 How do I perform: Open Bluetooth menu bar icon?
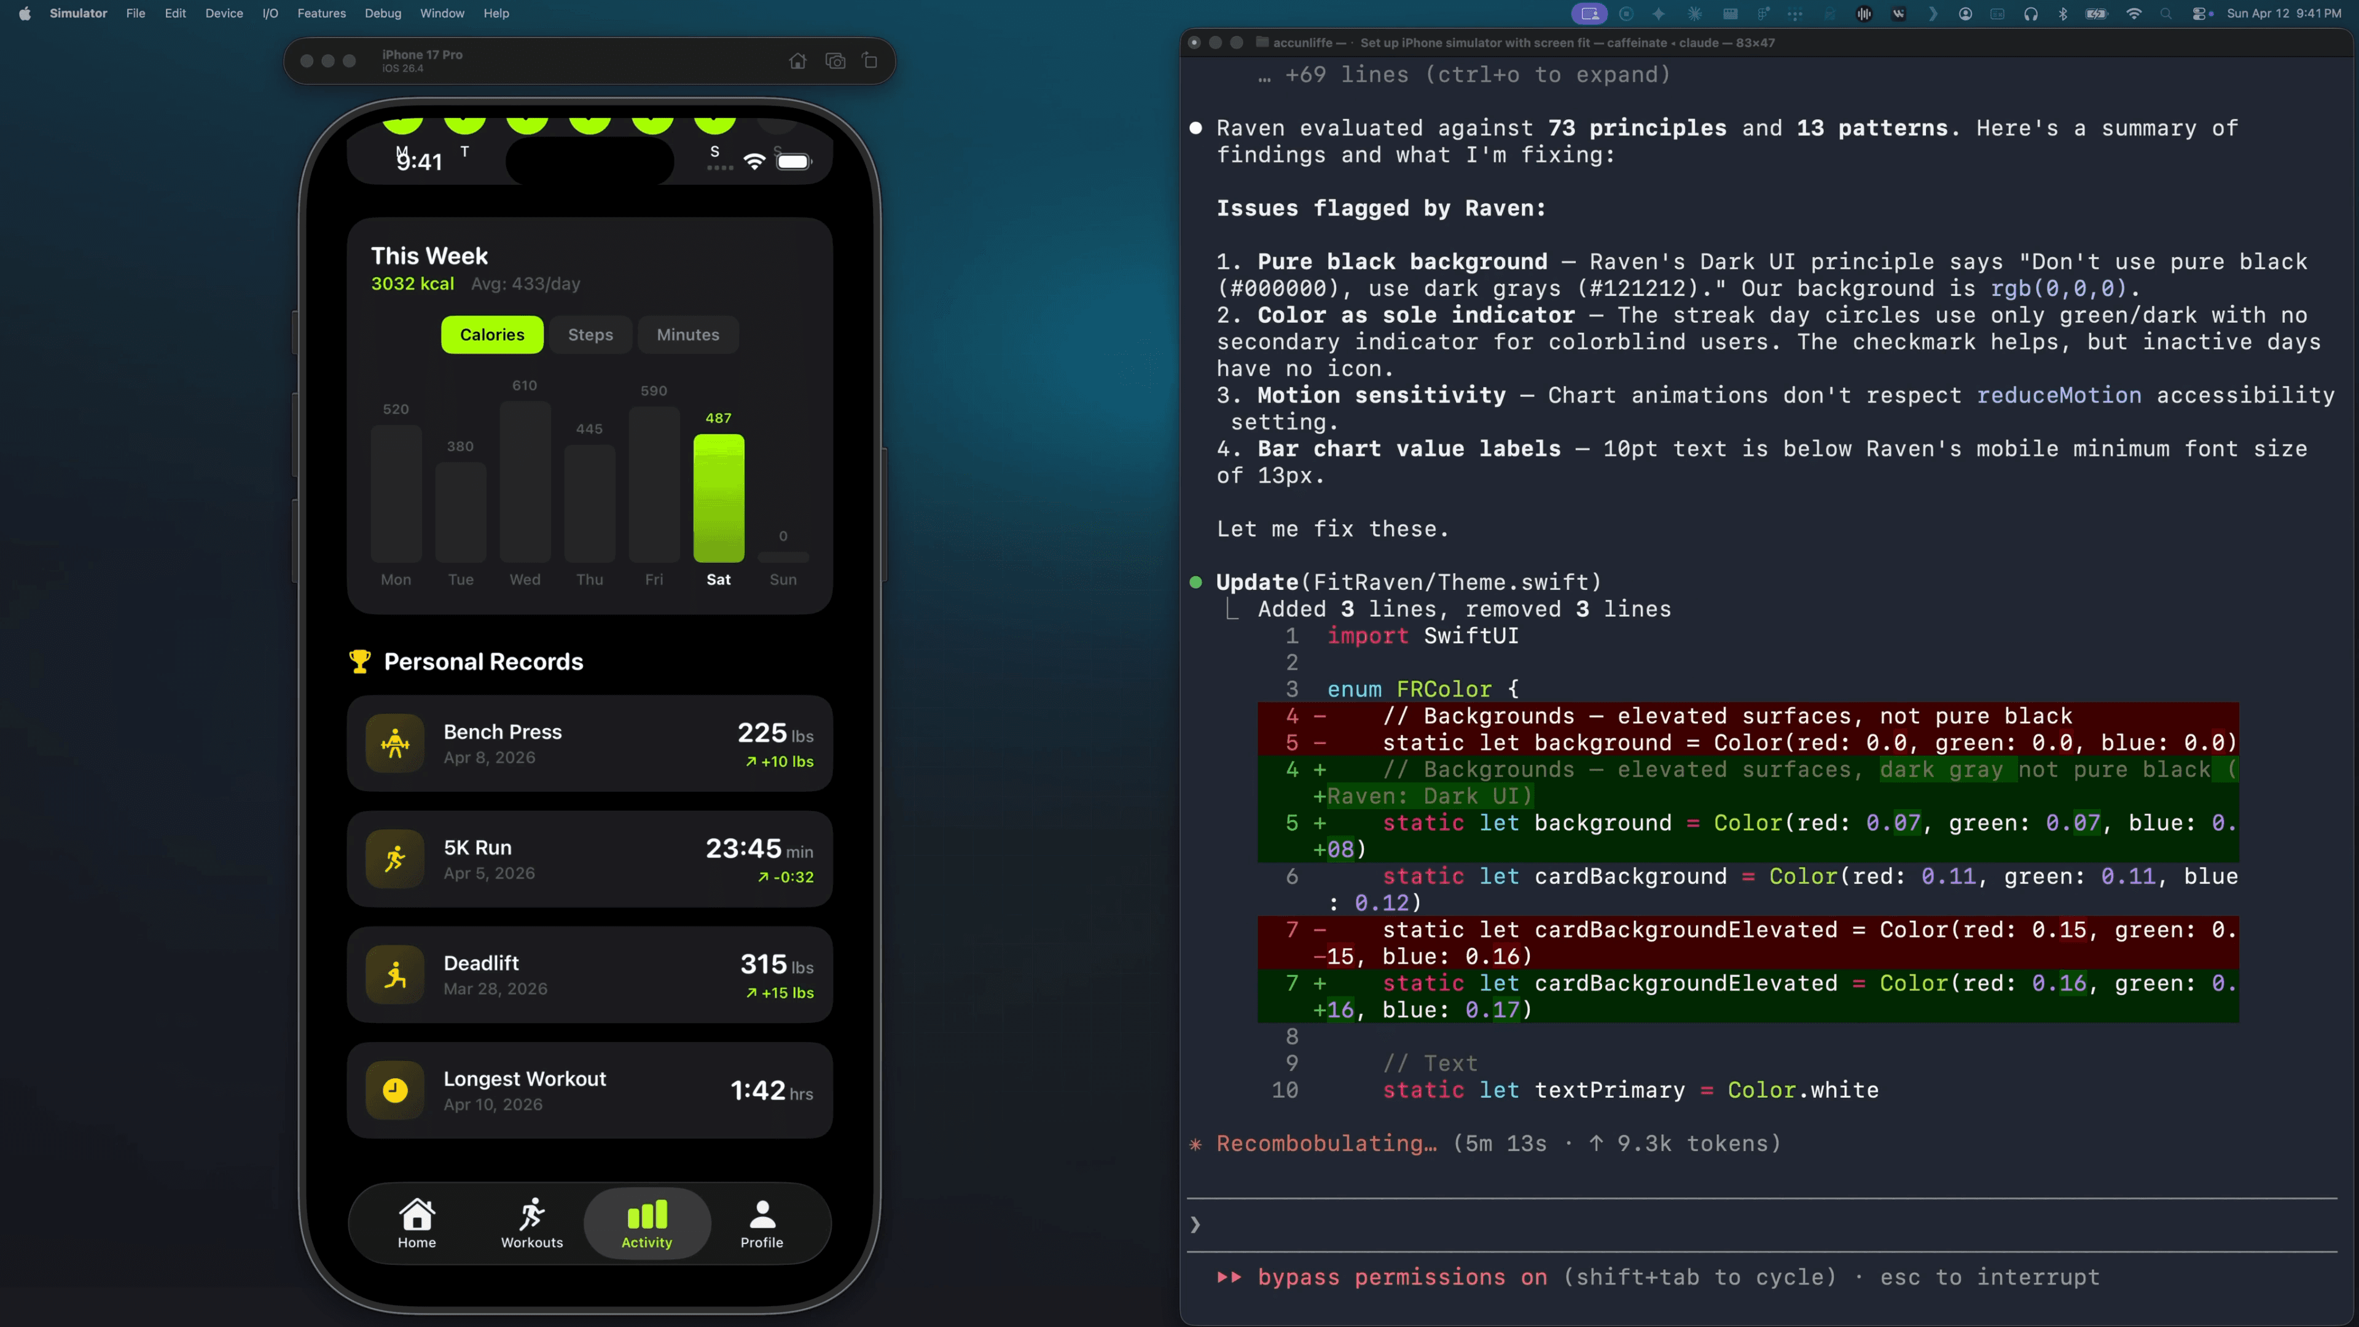[2064, 14]
